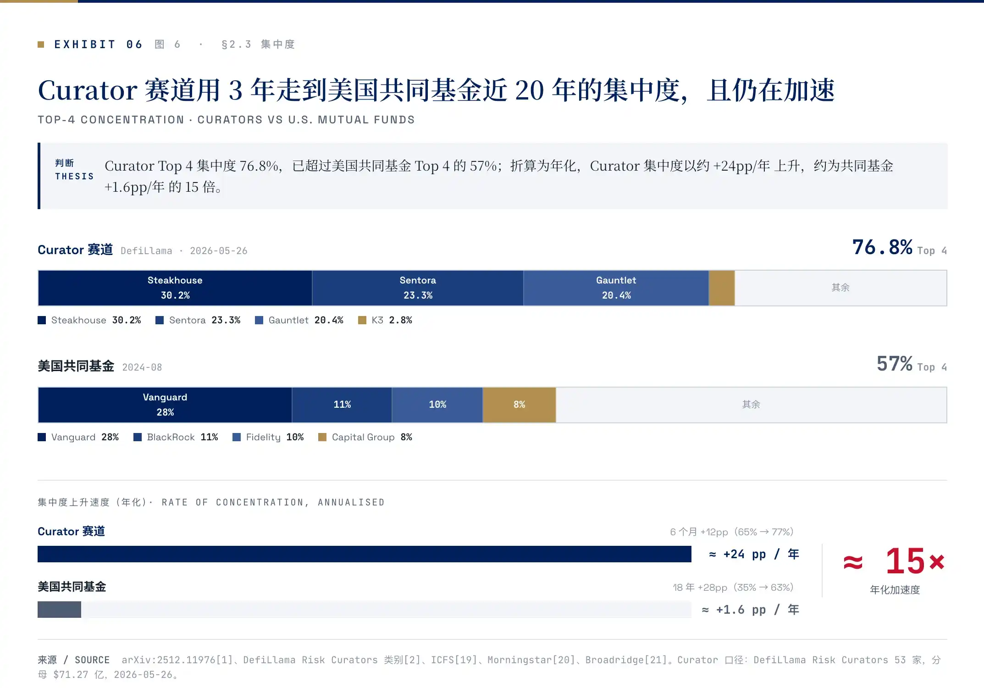
Task: Click the Sentora legend color swatch
Action: pyautogui.click(x=160, y=320)
